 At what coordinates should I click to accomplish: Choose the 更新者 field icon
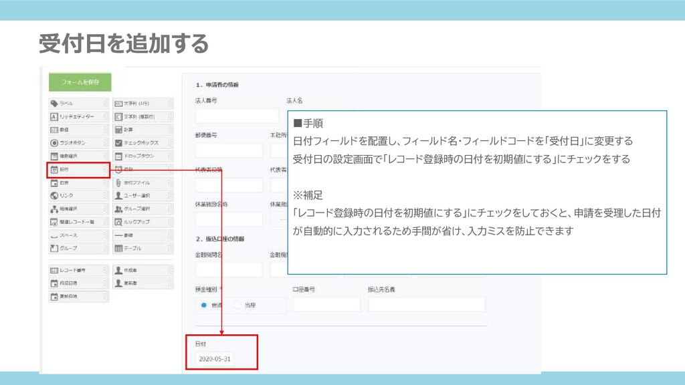pyautogui.click(x=118, y=283)
